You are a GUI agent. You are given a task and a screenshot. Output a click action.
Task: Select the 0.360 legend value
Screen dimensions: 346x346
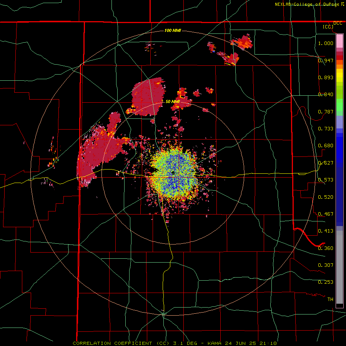326,248
